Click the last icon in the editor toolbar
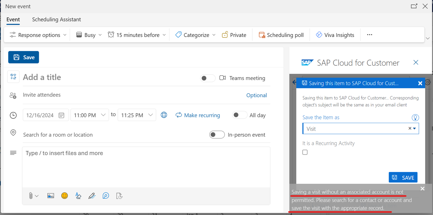This screenshot has width=433, height=215. [119, 196]
